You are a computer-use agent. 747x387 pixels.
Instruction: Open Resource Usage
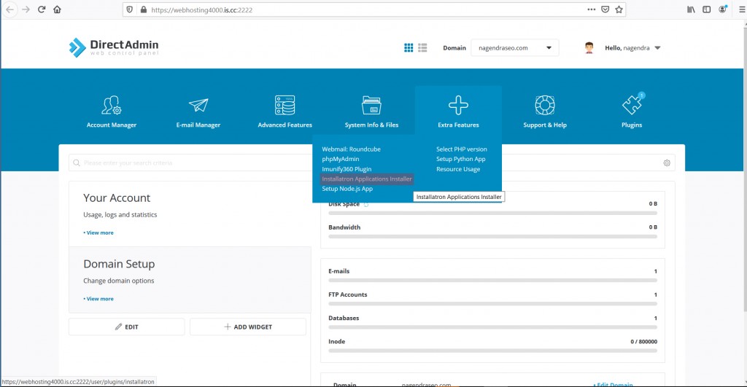pos(458,169)
